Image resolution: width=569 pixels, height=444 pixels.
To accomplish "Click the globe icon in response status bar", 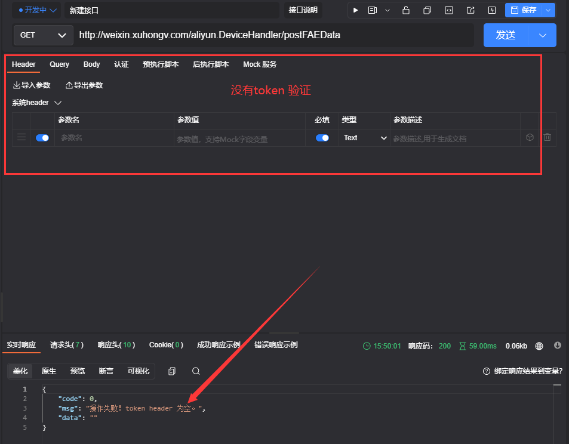I will tap(539, 346).
